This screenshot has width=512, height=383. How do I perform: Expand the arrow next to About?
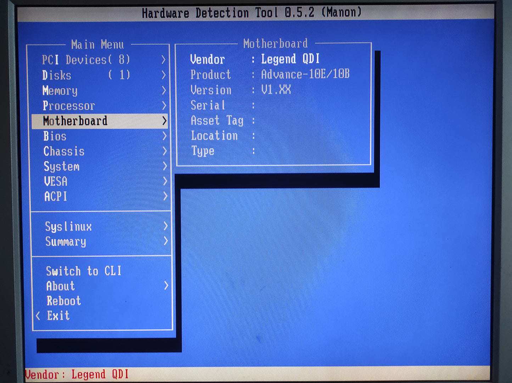click(x=166, y=286)
